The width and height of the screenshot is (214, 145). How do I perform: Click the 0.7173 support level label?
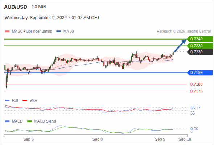[x=196, y=91]
